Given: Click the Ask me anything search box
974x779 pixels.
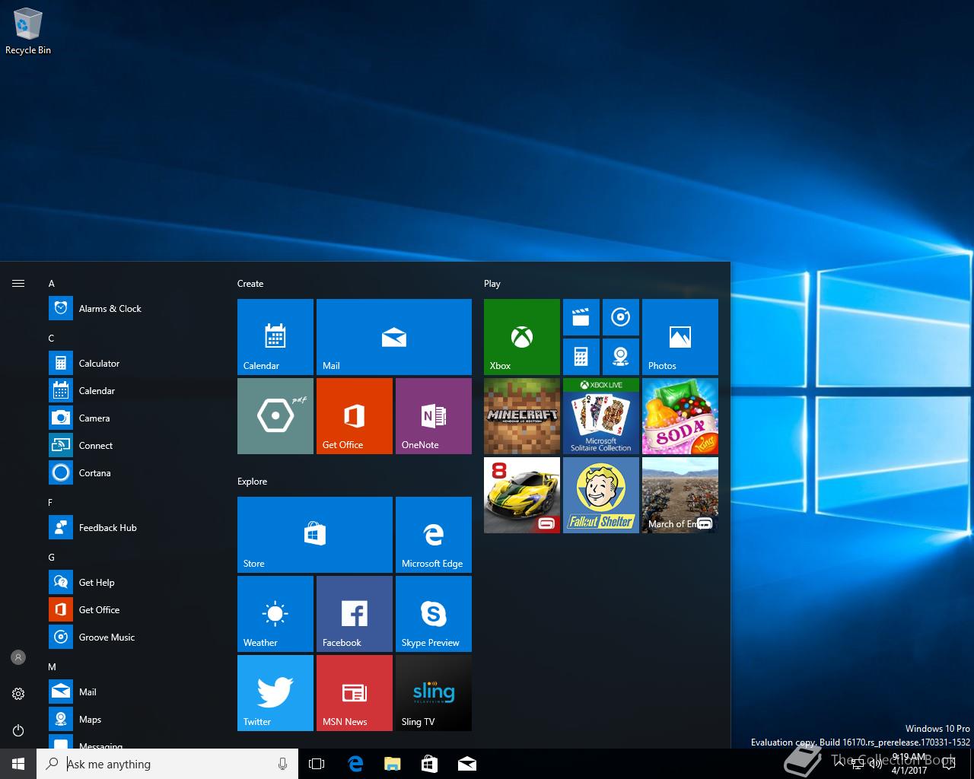Looking at the screenshot, I should (x=167, y=764).
